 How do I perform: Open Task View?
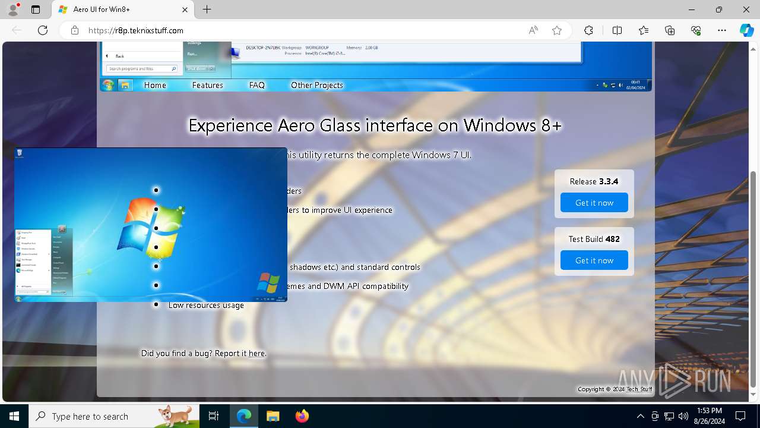[x=214, y=416]
